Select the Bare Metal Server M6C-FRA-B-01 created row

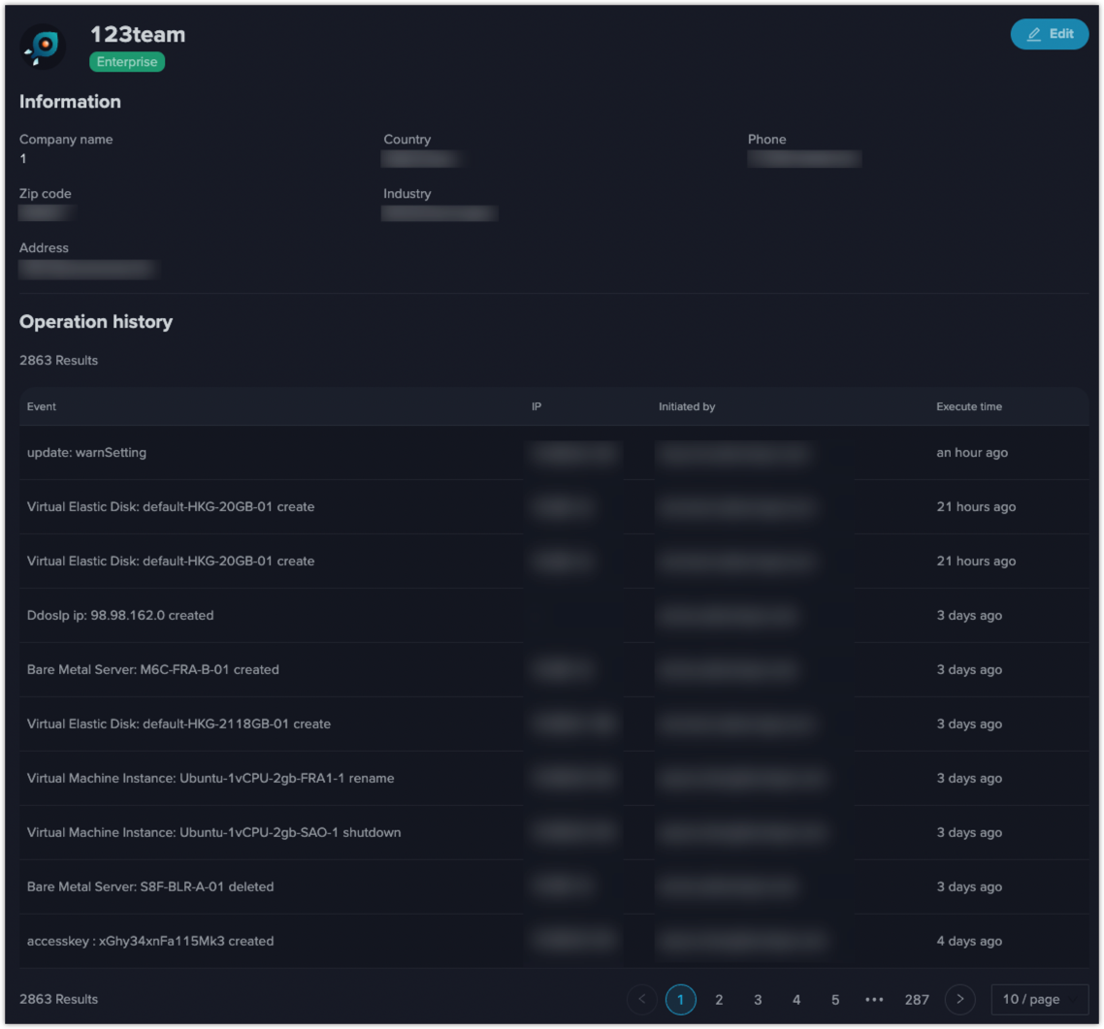click(x=153, y=670)
